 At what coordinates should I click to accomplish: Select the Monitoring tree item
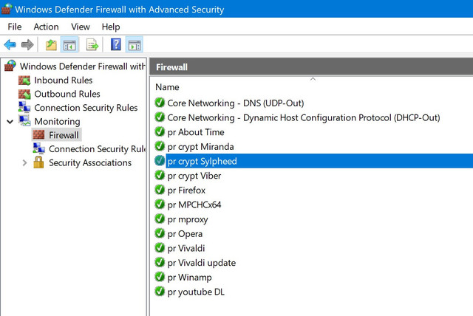point(57,121)
